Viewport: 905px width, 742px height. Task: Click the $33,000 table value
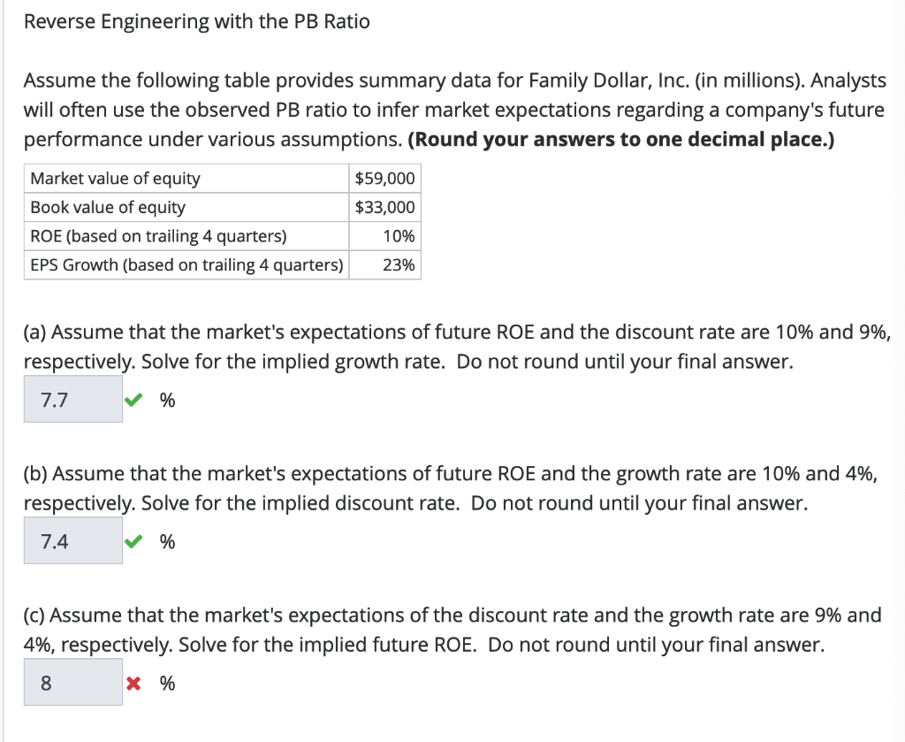click(380, 207)
